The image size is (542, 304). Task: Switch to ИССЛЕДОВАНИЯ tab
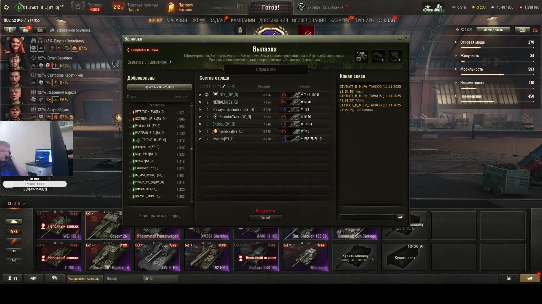[309, 21]
